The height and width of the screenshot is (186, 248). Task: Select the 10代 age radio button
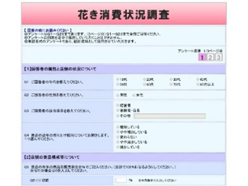pos(118,80)
